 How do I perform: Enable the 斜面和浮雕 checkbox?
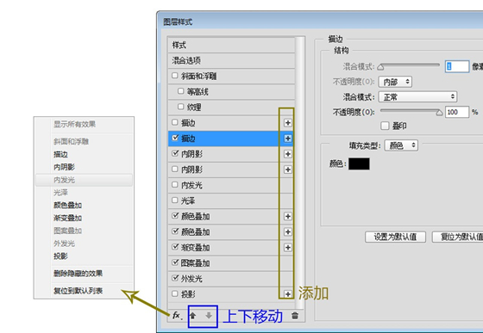click(x=175, y=76)
